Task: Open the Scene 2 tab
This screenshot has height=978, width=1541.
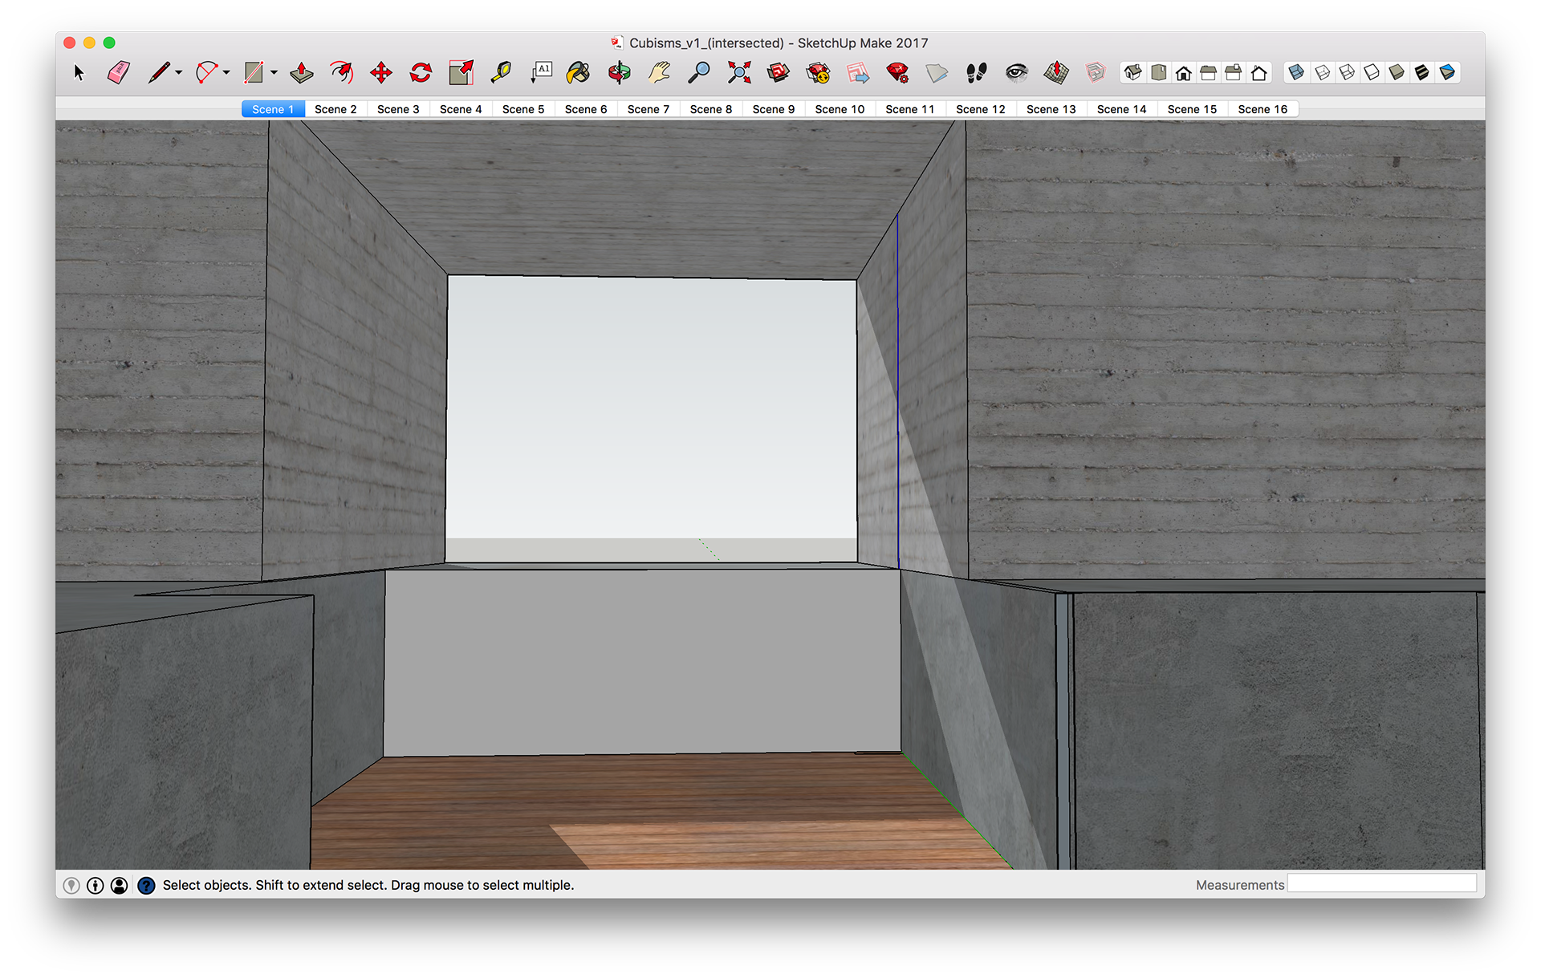Action: tap(335, 109)
